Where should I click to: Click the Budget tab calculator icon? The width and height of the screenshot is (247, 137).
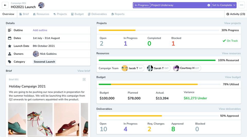72,14
